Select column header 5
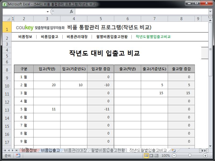The height and width of the screenshot is (161, 215). point(101,19)
